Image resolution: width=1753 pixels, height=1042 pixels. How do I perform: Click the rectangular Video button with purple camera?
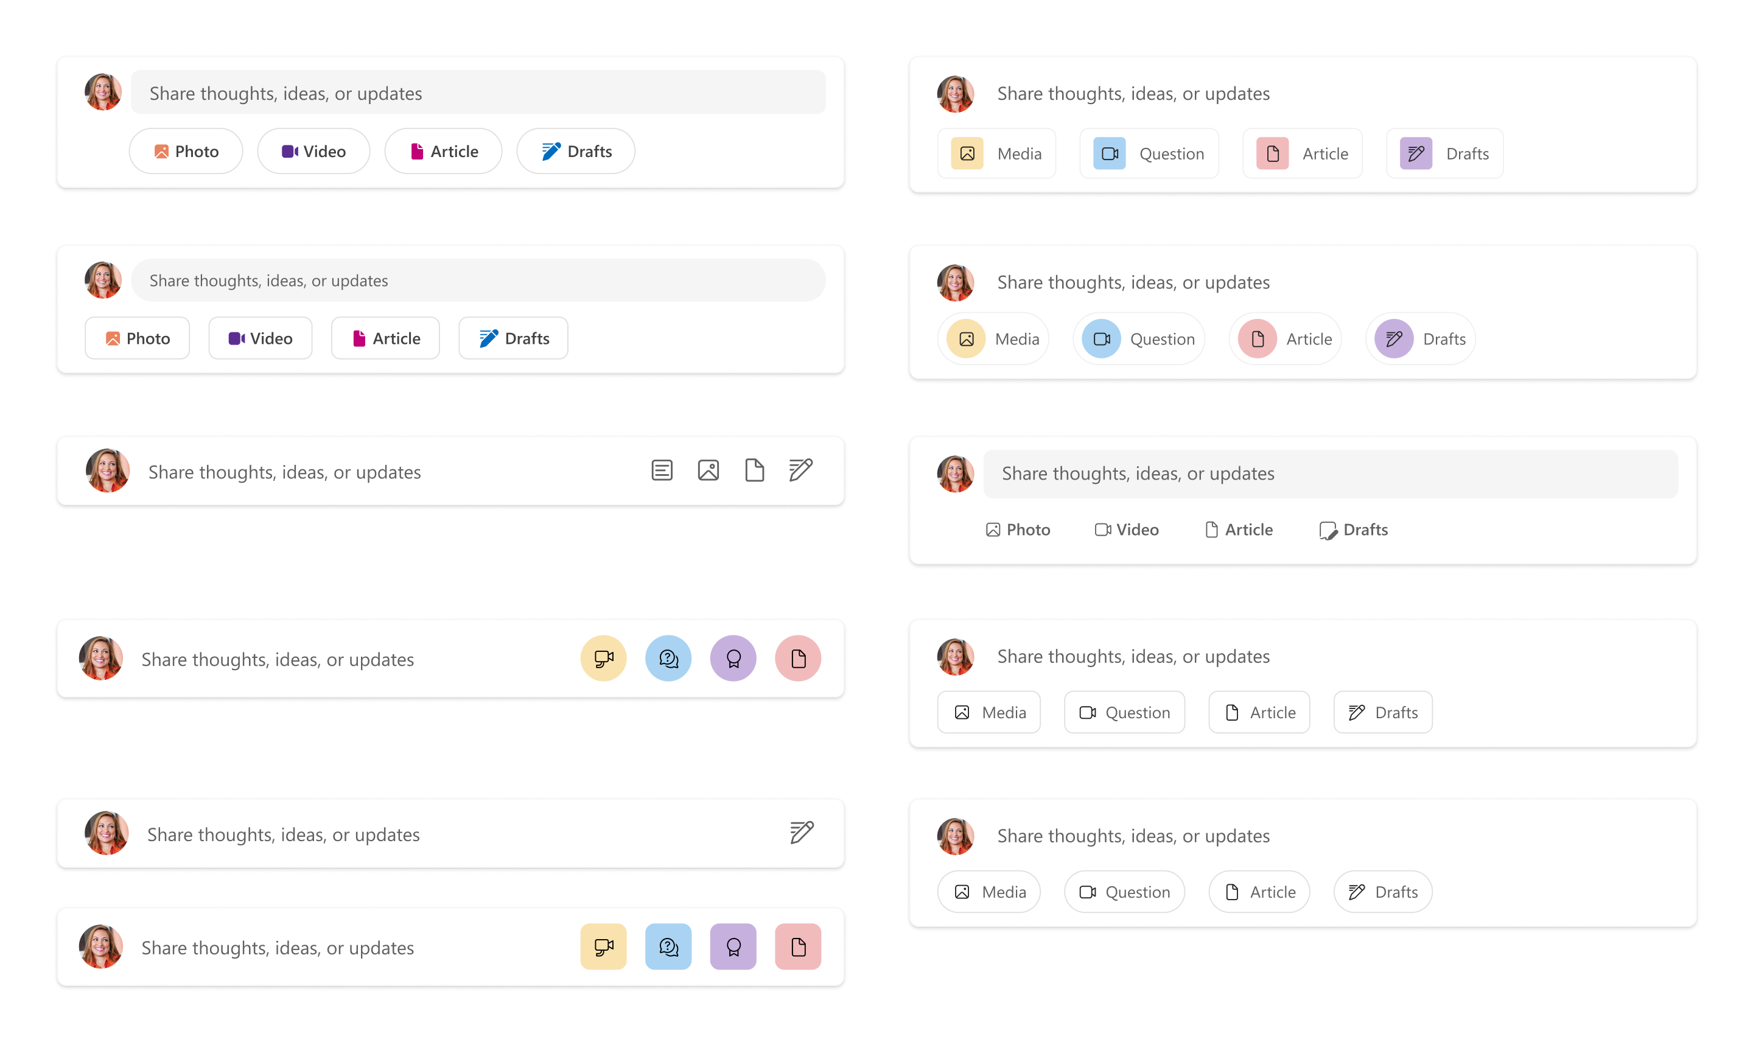(x=260, y=338)
